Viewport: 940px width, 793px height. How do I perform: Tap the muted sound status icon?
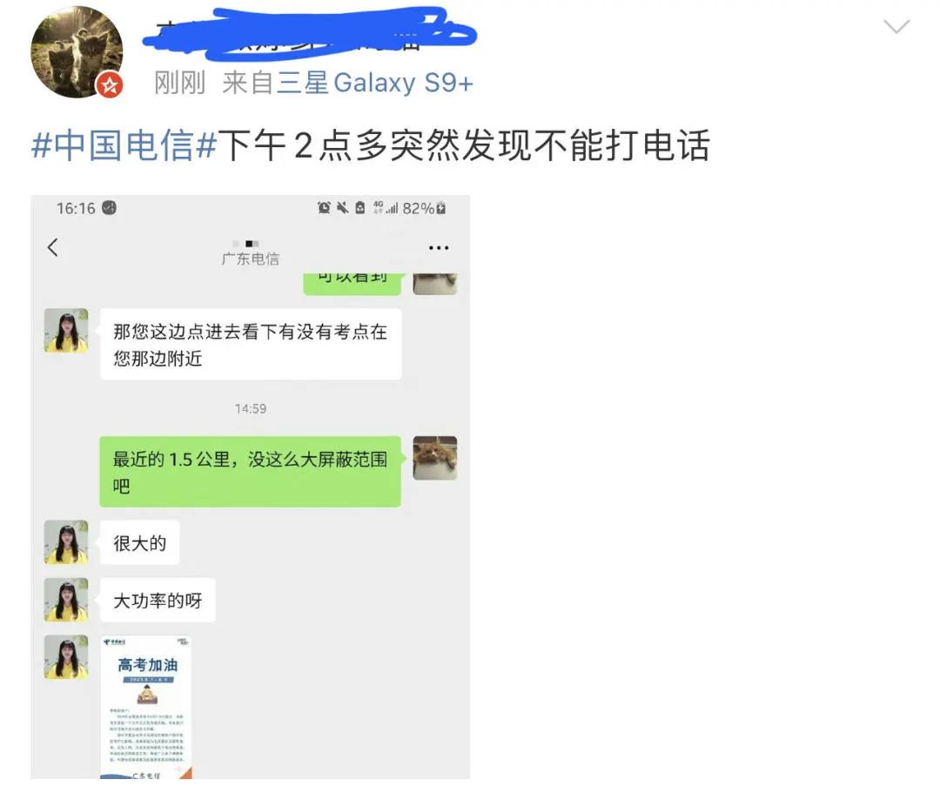point(342,208)
